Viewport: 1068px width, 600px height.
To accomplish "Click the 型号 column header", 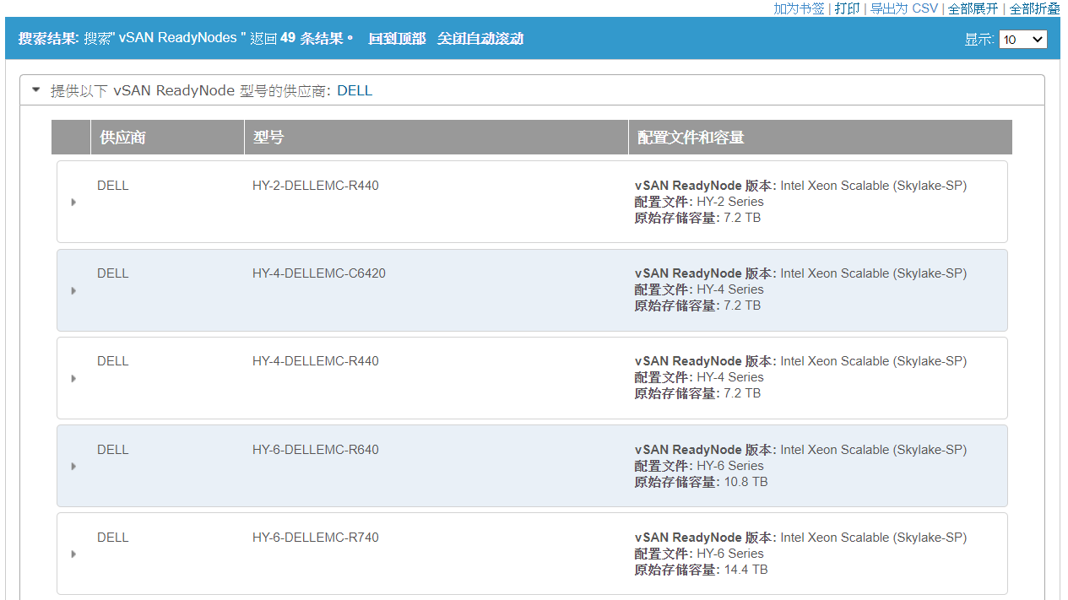I will tap(436, 138).
